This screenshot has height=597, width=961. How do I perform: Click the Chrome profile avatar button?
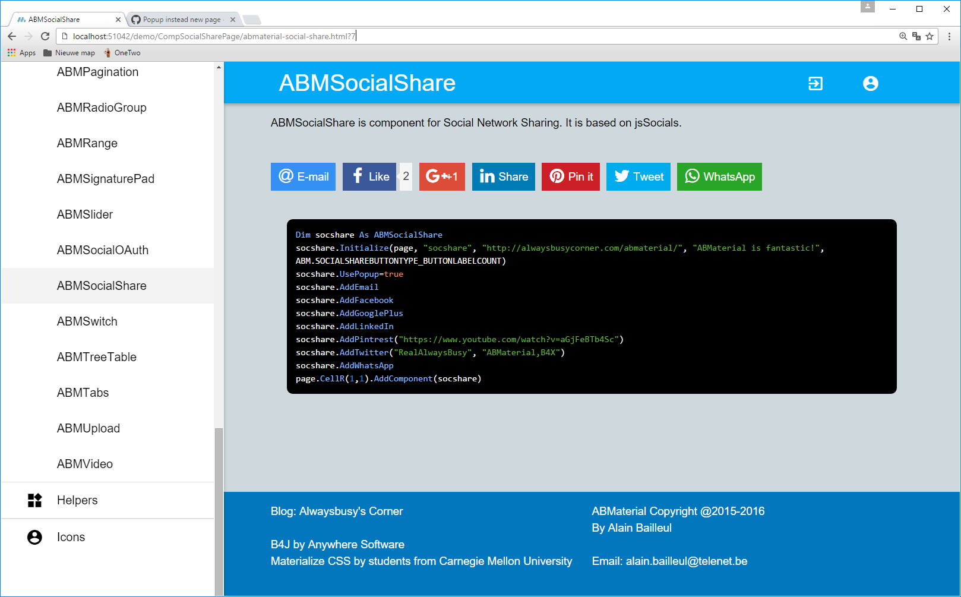point(868,7)
